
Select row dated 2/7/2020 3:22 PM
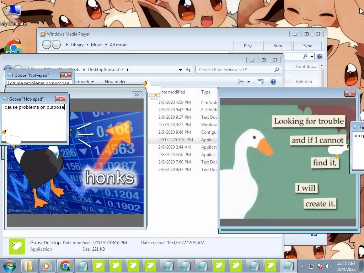pos(182,125)
